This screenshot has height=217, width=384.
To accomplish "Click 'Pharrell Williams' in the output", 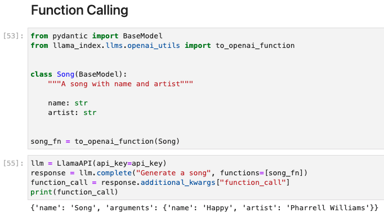I will coord(328,208).
